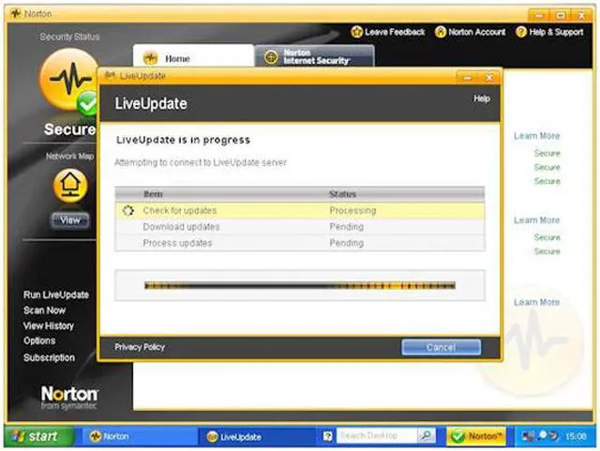Choose Scan Now from the sidebar
The image size is (600, 451).
click(45, 310)
